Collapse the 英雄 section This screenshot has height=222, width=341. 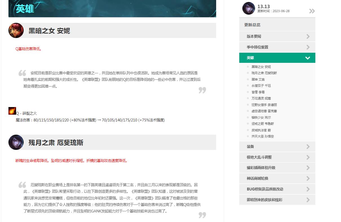coord(277,58)
